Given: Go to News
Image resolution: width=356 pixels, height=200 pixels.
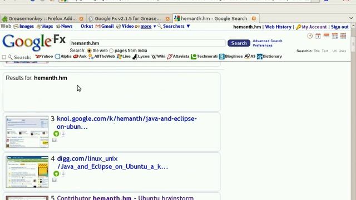Looking at the screenshot, I should point(67,26).
